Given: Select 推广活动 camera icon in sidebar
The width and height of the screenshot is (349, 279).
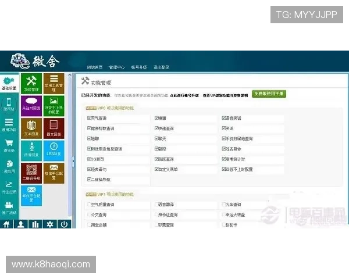Looking at the screenshot, I should coord(9,208).
